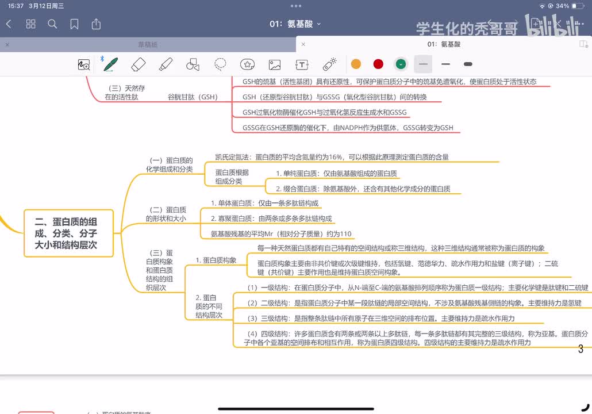Choose the orange pen color
Viewport: 592px width, 414px height.
[356, 64]
